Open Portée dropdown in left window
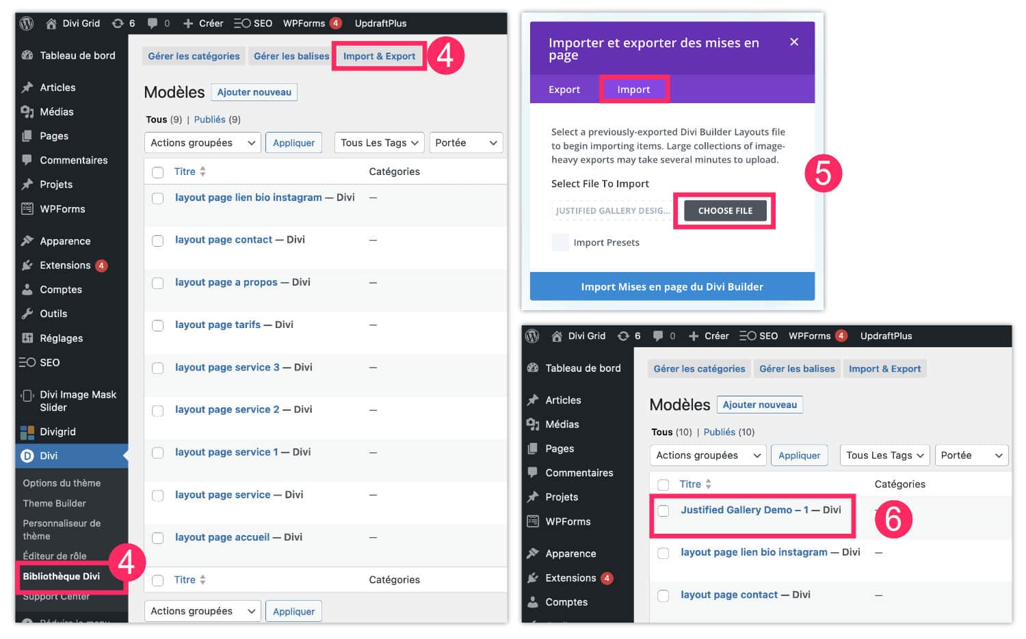This screenshot has height=639, width=1026. click(x=466, y=143)
